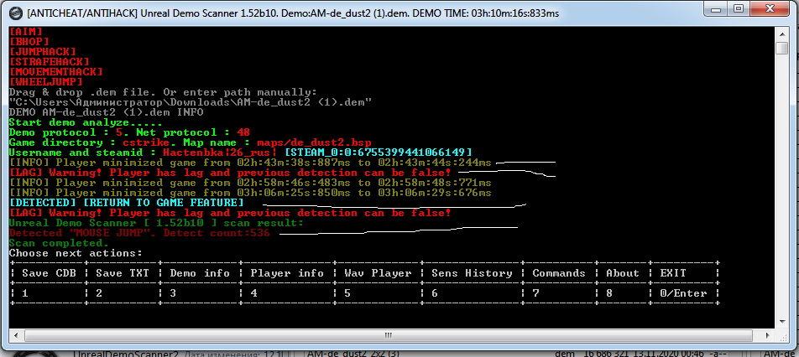Click the window title bar text
This screenshot has width=799, height=357.
[x=292, y=13]
